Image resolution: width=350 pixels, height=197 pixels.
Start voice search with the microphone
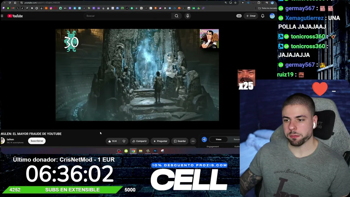pyautogui.click(x=188, y=16)
